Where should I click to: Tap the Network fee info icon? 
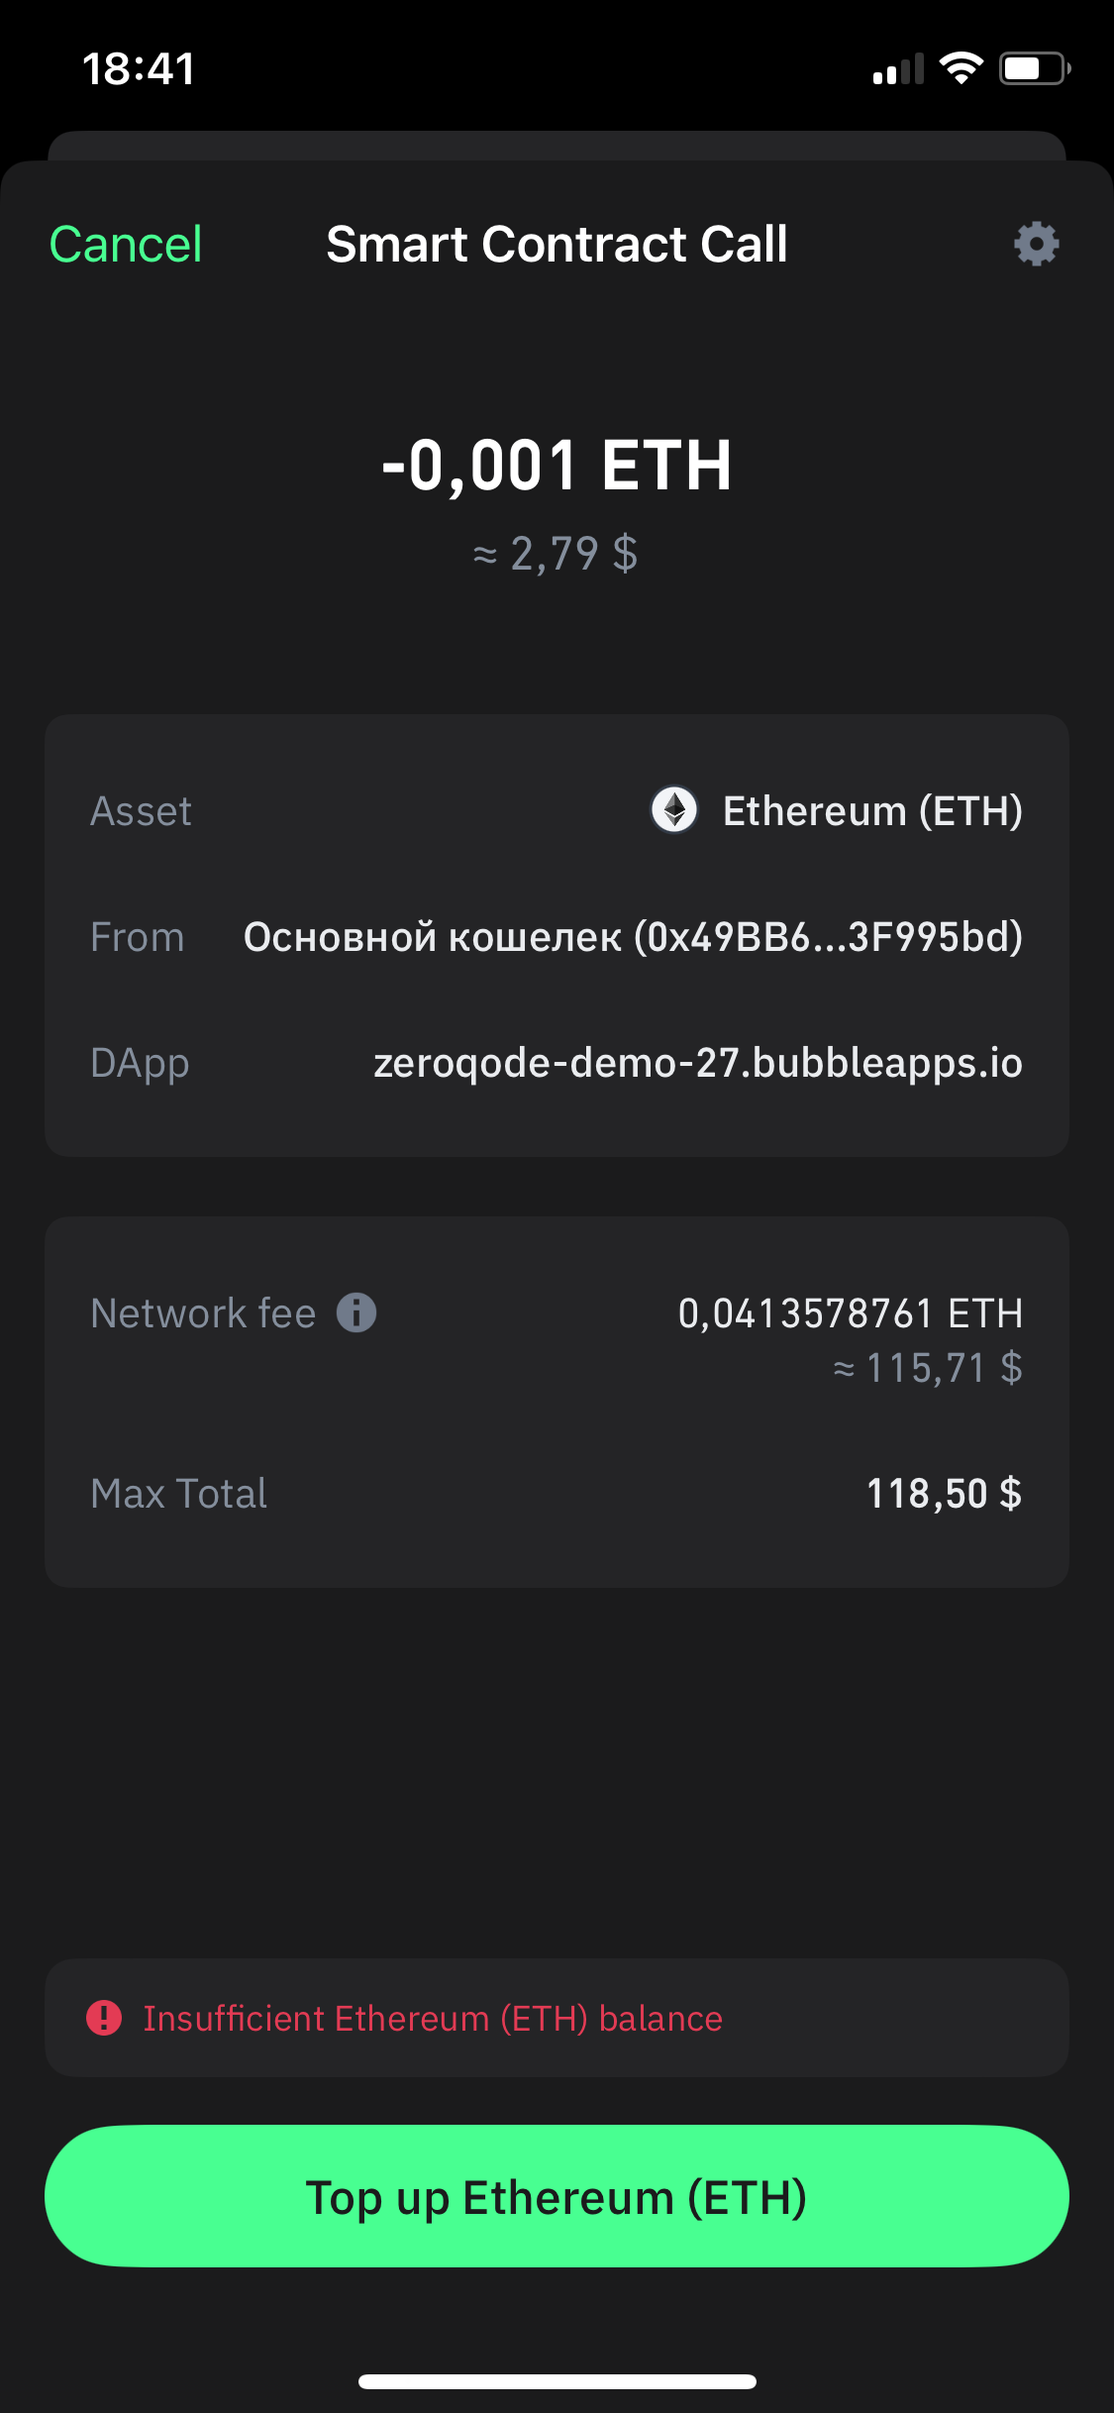point(356,1312)
